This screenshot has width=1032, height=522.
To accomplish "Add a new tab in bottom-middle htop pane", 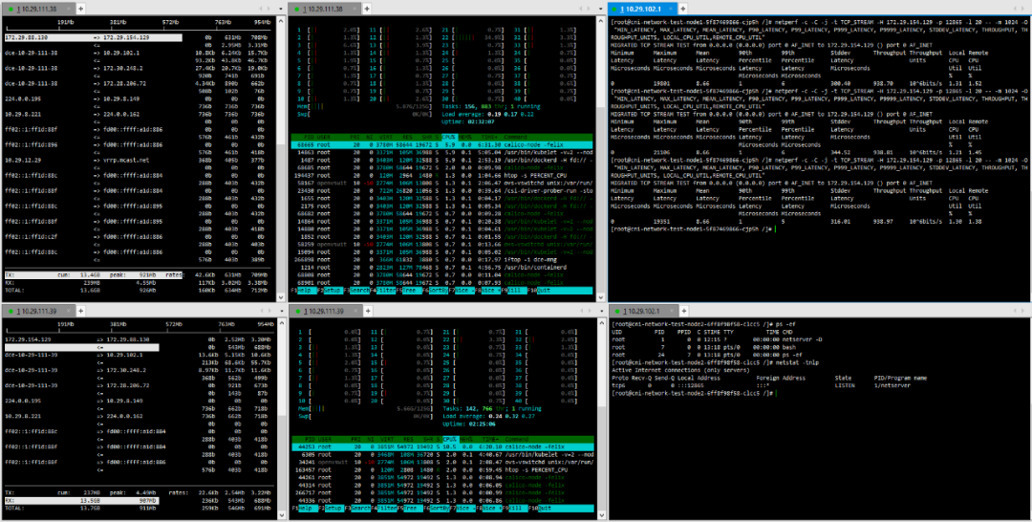I will pyautogui.click(x=369, y=311).
